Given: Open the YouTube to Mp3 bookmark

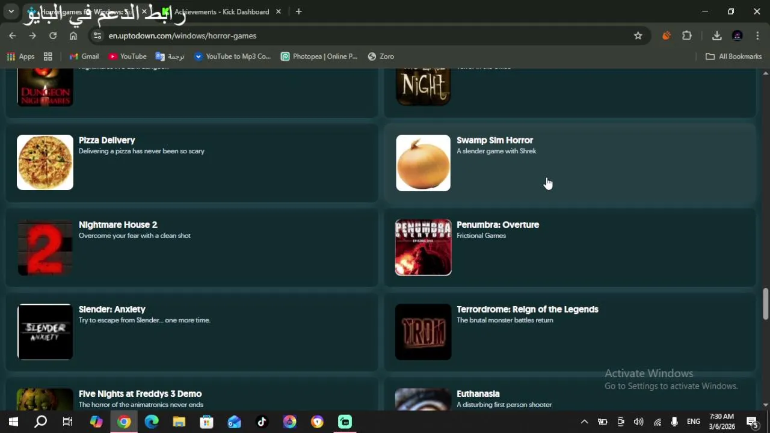Looking at the screenshot, I should (x=233, y=57).
